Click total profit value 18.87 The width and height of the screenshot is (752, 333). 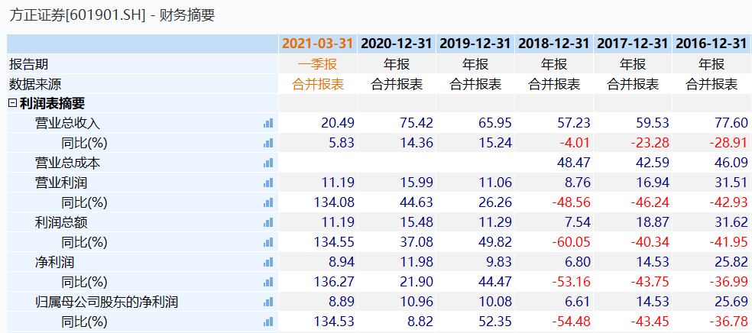point(652,222)
